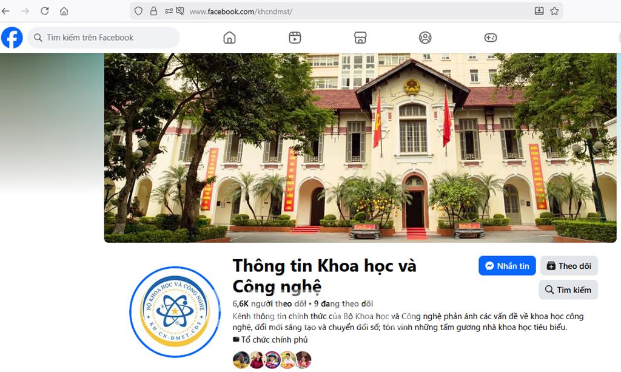Bookmark this page with the star icon
The width and height of the screenshot is (621, 372).
(554, 11)
